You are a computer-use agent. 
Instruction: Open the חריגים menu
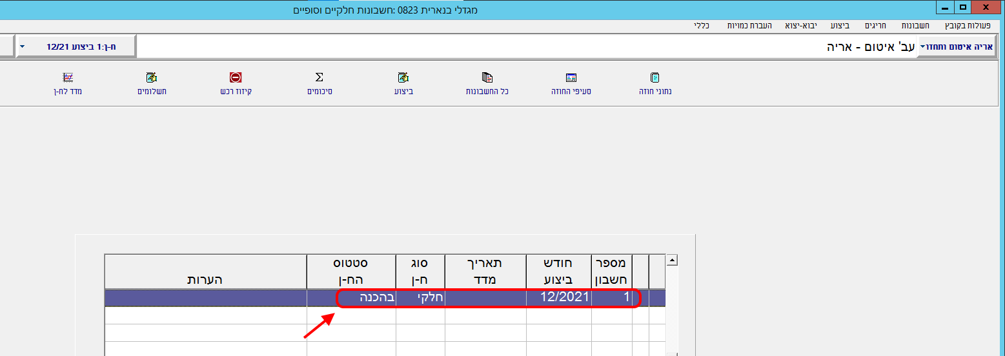[875, 26]
